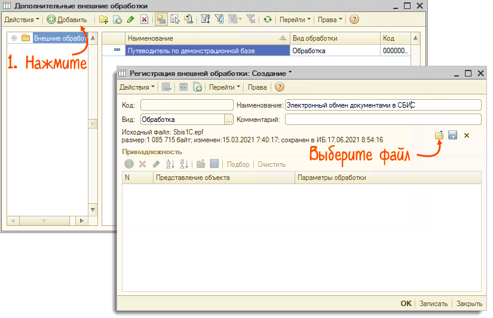Open the Права menu in main toolbar
This screenshot has height=318, width=493.
330,19
